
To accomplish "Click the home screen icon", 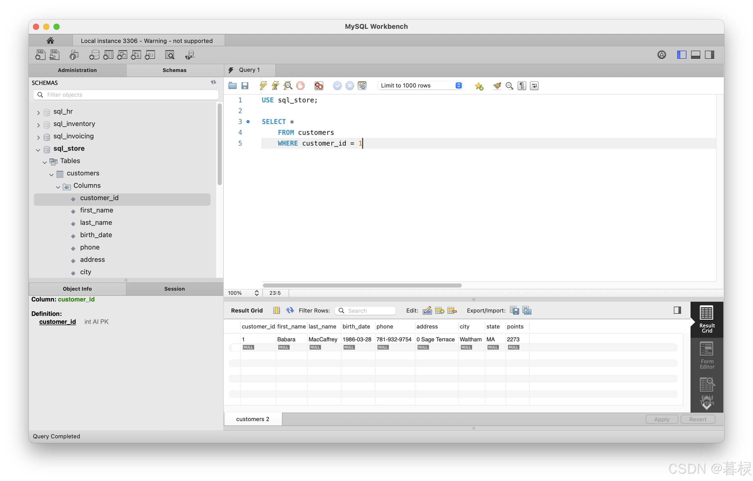I will (50, 40).
